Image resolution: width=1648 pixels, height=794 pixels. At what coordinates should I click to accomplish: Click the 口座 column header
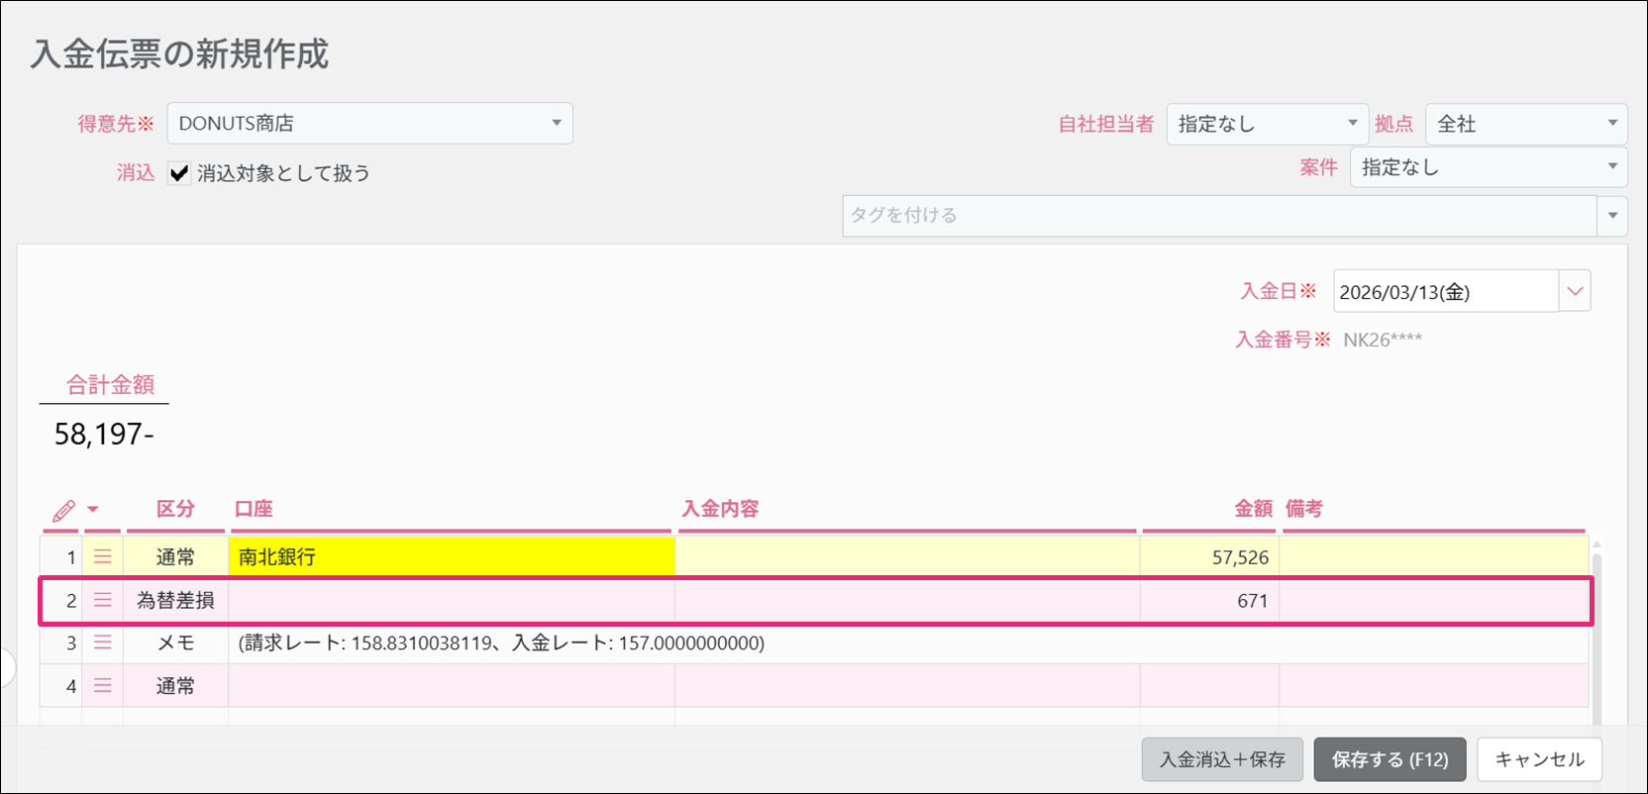254,509
